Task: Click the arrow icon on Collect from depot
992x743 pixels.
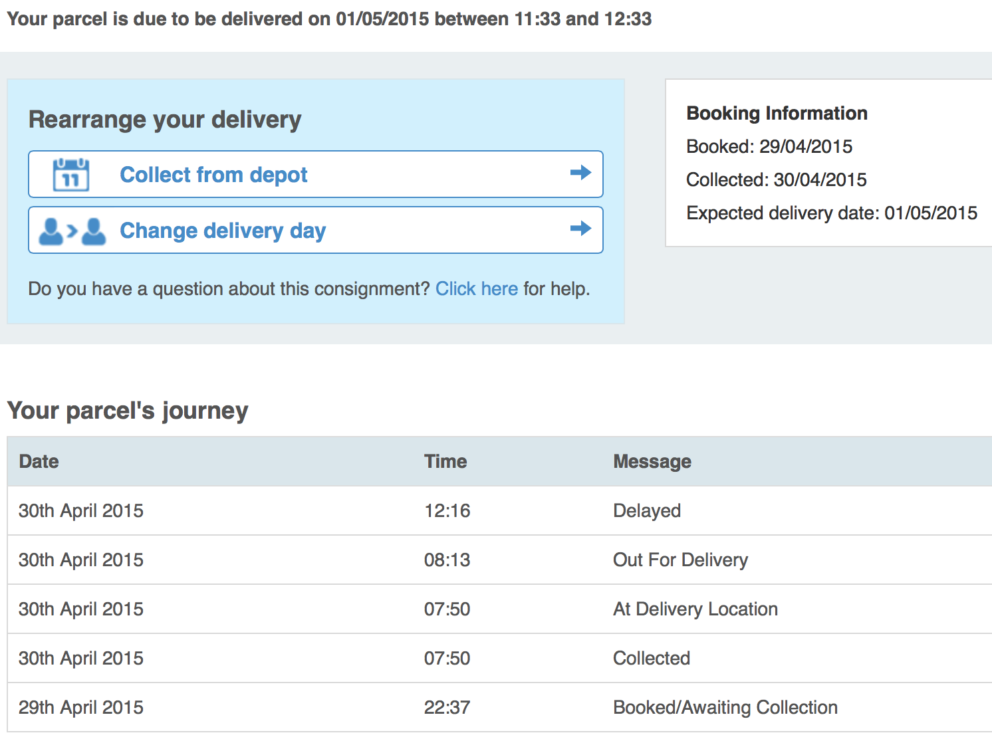Action: (x=581, y=173)
